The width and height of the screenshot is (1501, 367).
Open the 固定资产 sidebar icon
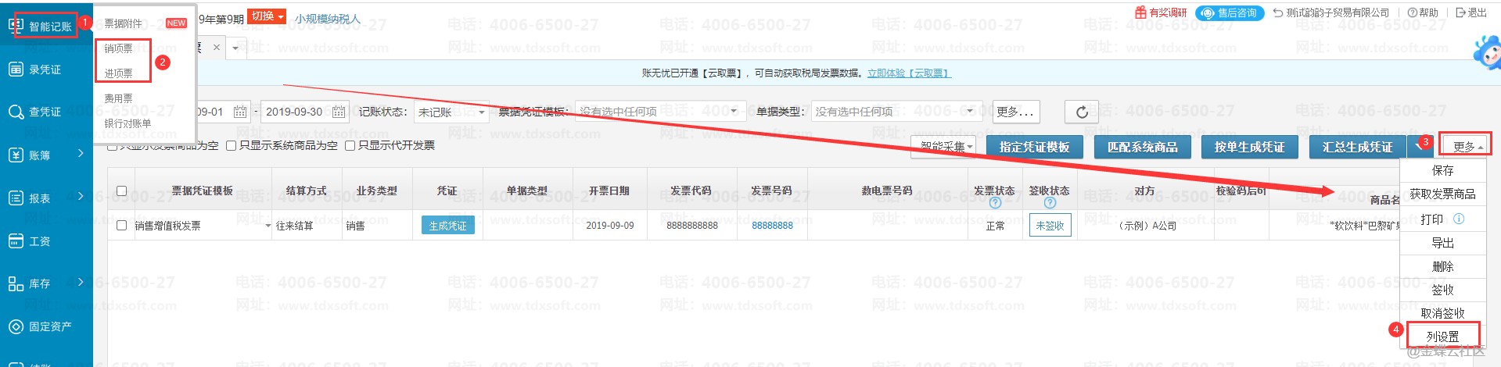16,327
